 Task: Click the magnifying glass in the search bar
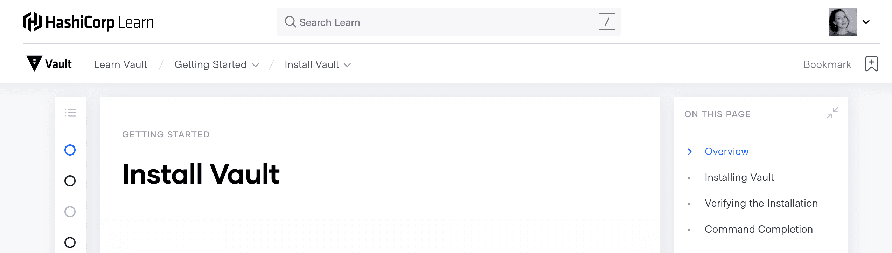[290, 22]
